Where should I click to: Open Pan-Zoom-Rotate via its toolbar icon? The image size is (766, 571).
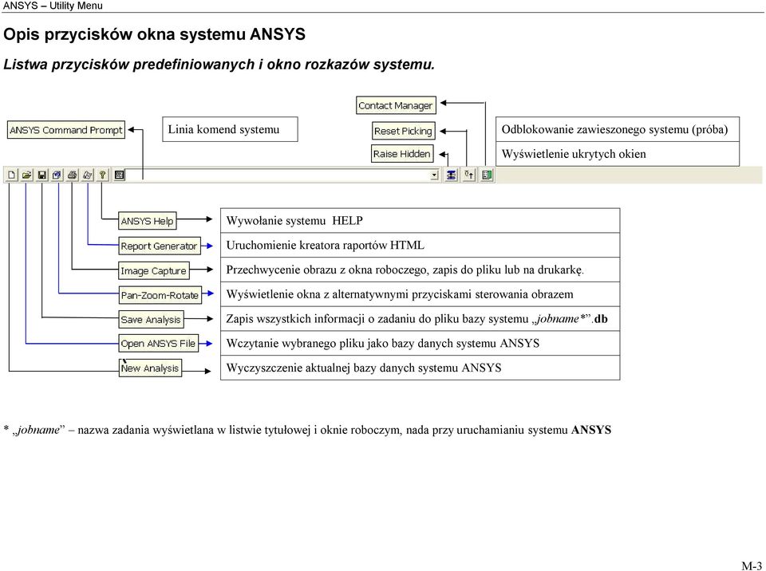coord(57,175)
